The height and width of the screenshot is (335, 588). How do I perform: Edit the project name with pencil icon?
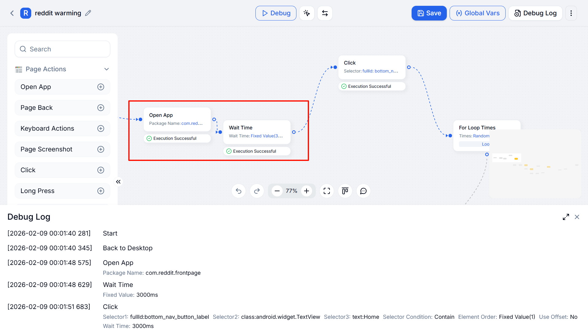coord(88,13)
